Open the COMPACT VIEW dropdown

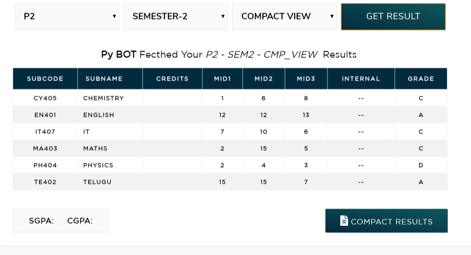coord(284,16)
